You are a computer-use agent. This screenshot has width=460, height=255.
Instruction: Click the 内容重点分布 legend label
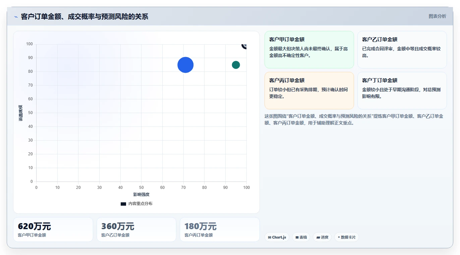click(140, 204)
